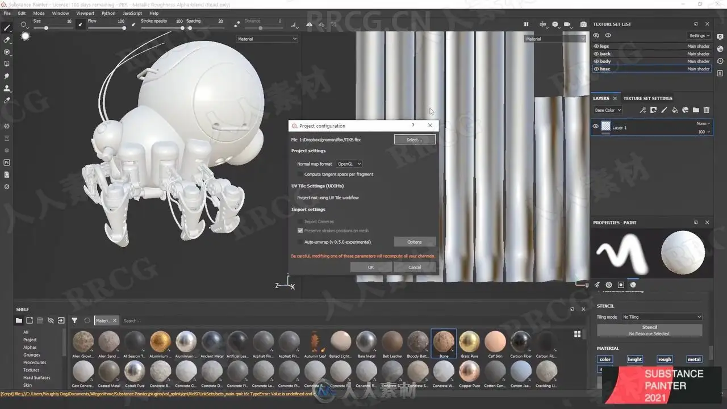Click the 3D cube view mode icon
This screenshot has width=727, height=409.
(555, 24)
